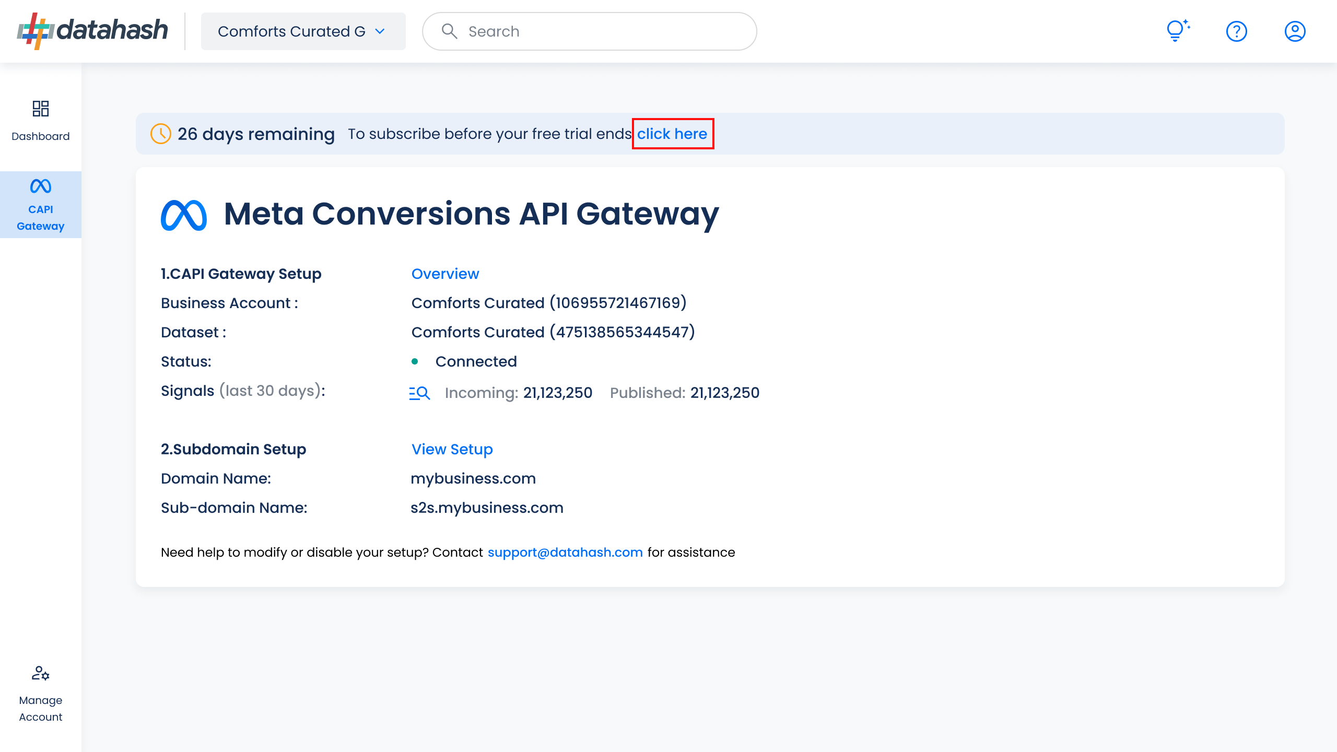Open the Comforts Curated G account dropdown

coord(303,31)
